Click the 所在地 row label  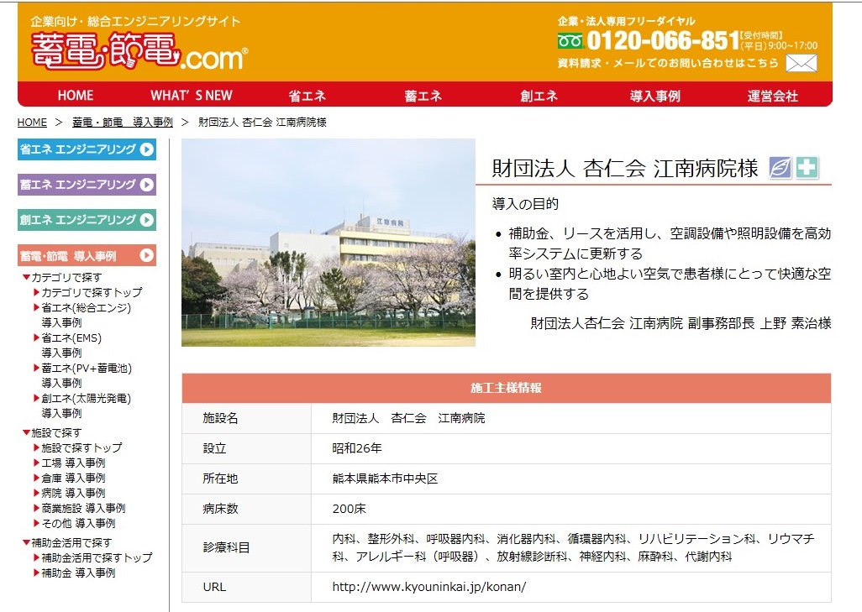(x=220, y=479)
